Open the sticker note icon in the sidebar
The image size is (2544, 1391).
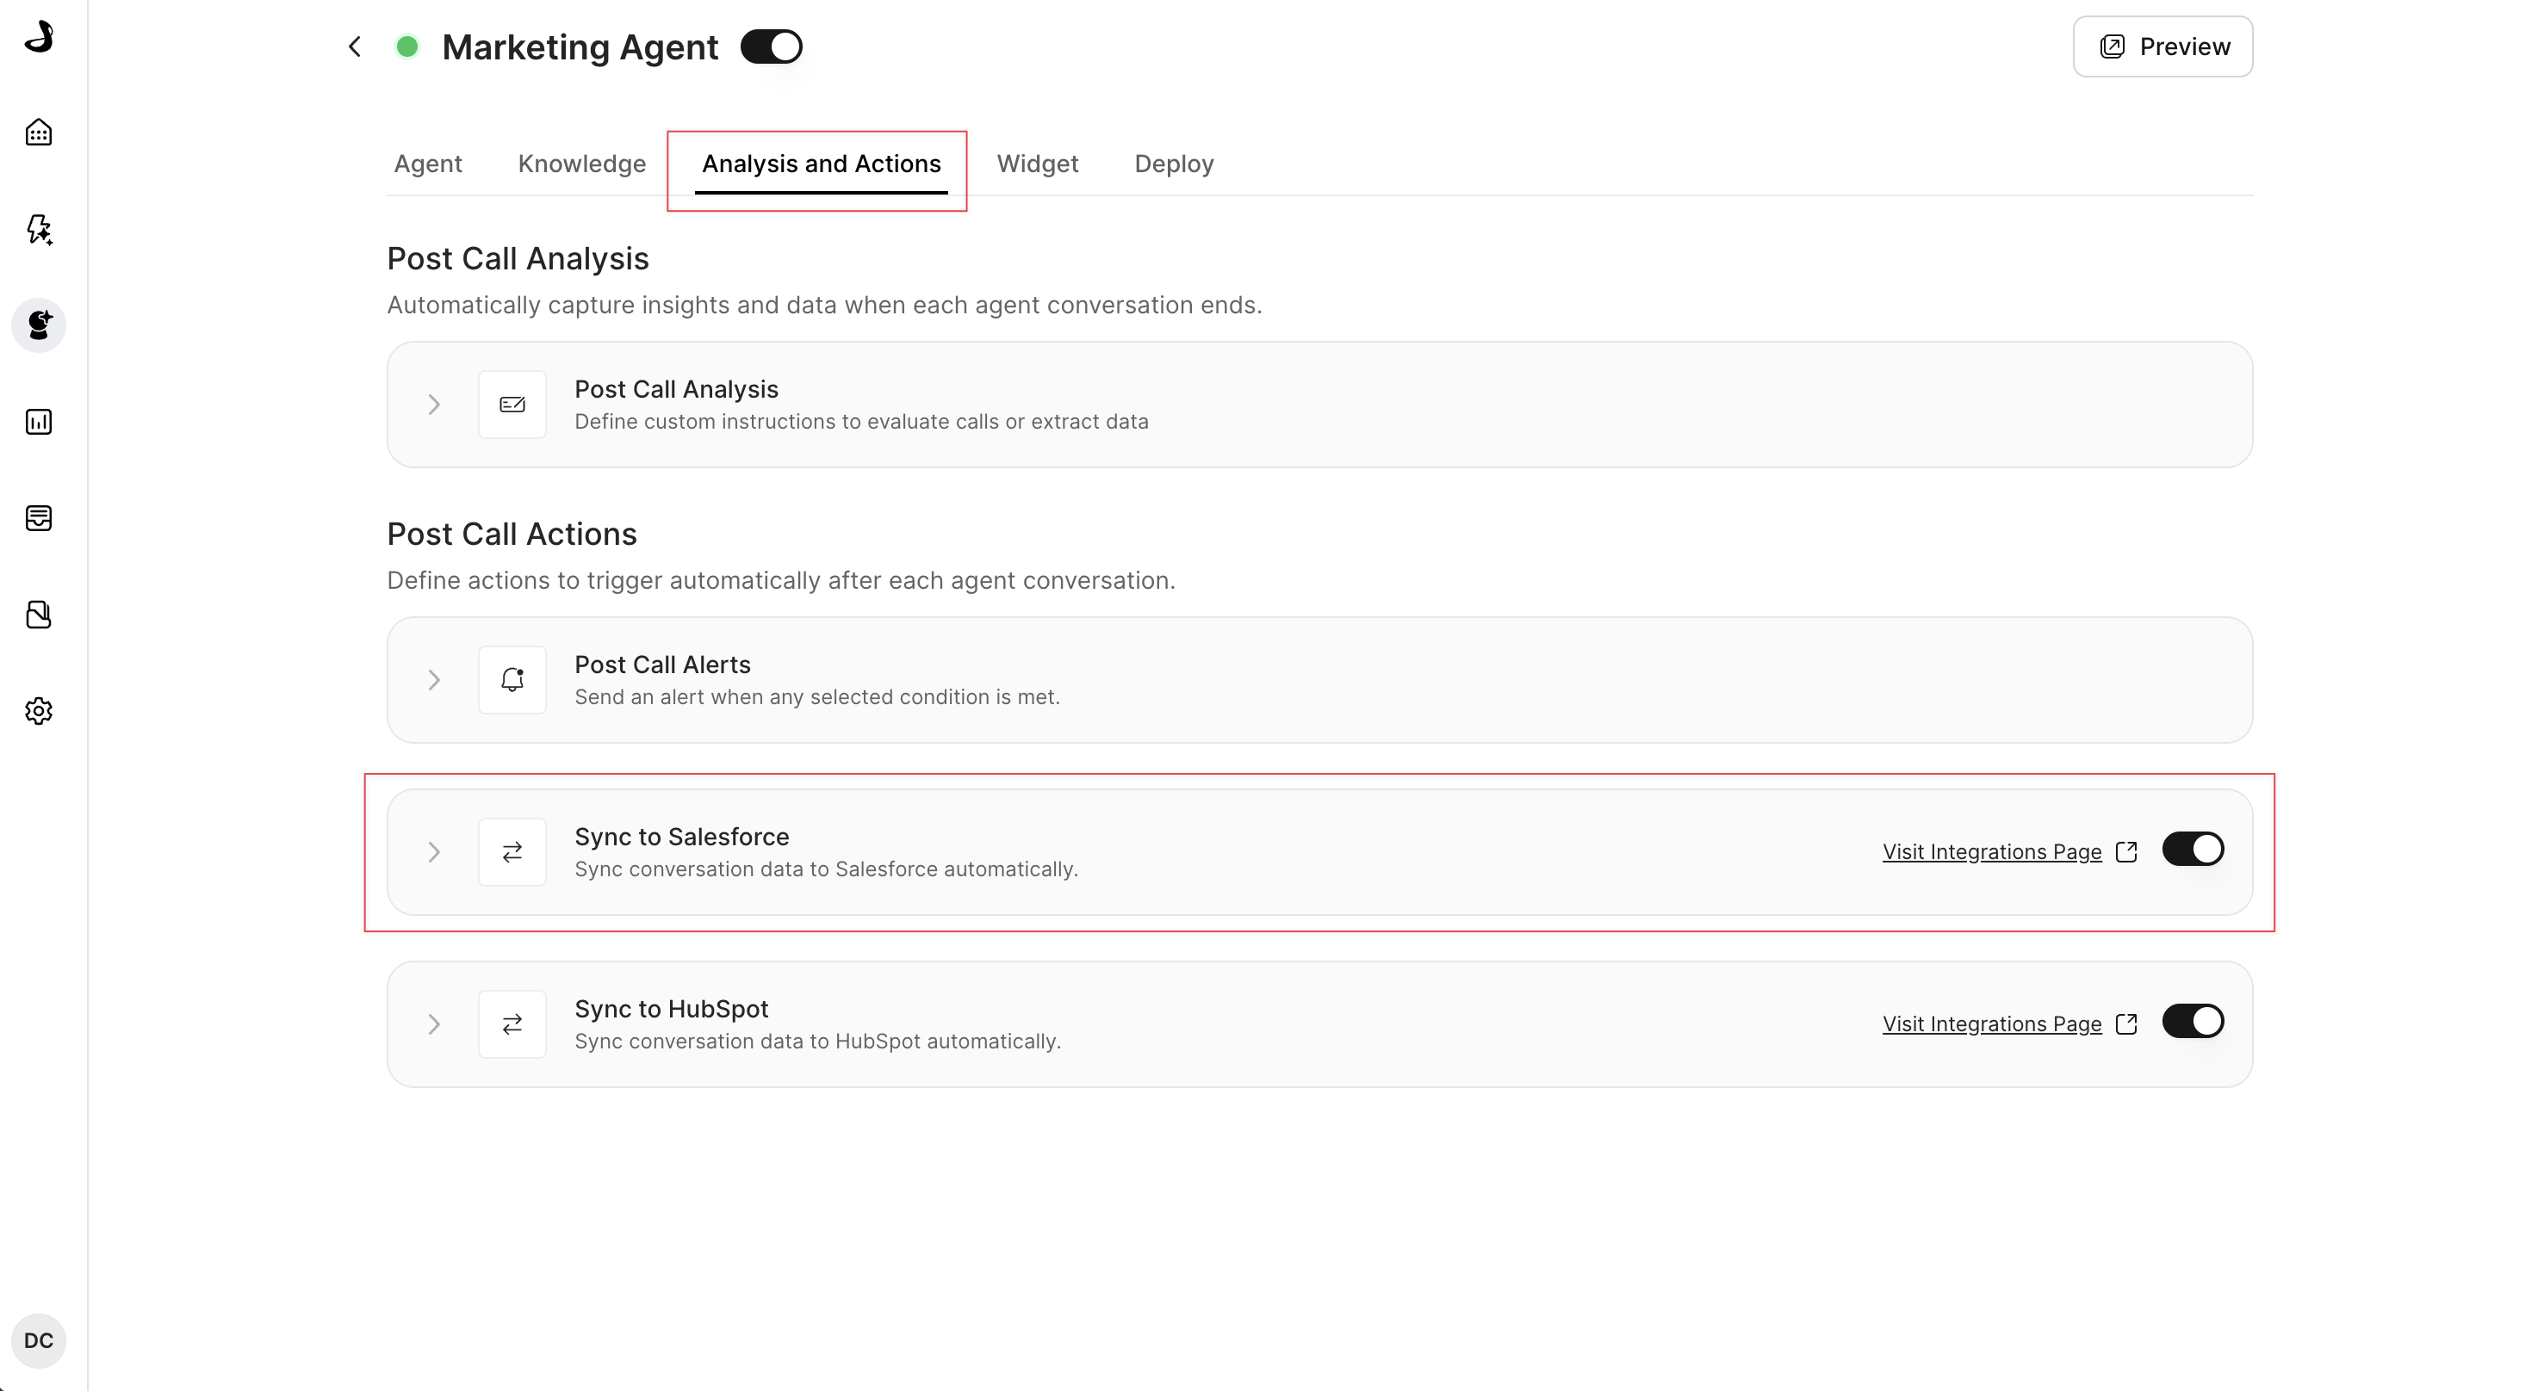39,614
